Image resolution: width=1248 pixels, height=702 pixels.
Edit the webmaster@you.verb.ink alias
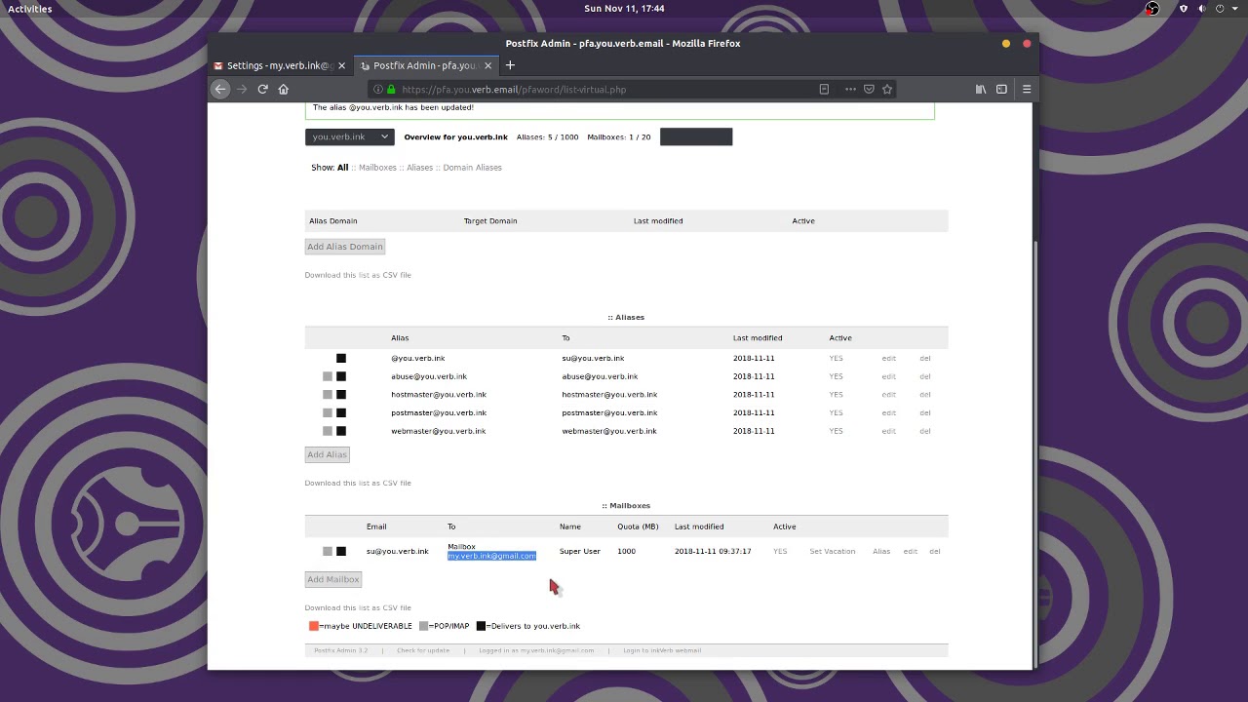pyautogui.click(x=888, y=431)
